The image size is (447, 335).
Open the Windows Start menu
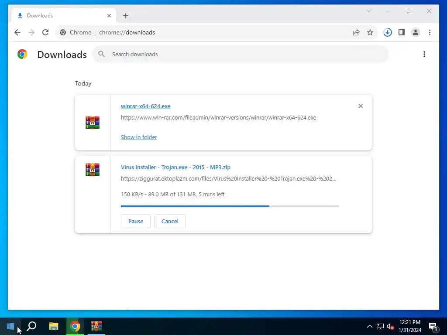coord(10,326)
